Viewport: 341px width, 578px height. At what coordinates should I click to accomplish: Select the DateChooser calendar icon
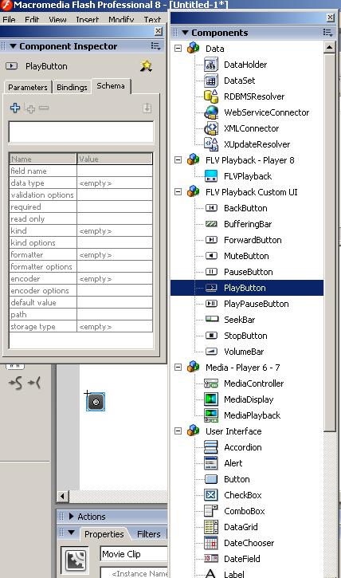tap(211, 543)
